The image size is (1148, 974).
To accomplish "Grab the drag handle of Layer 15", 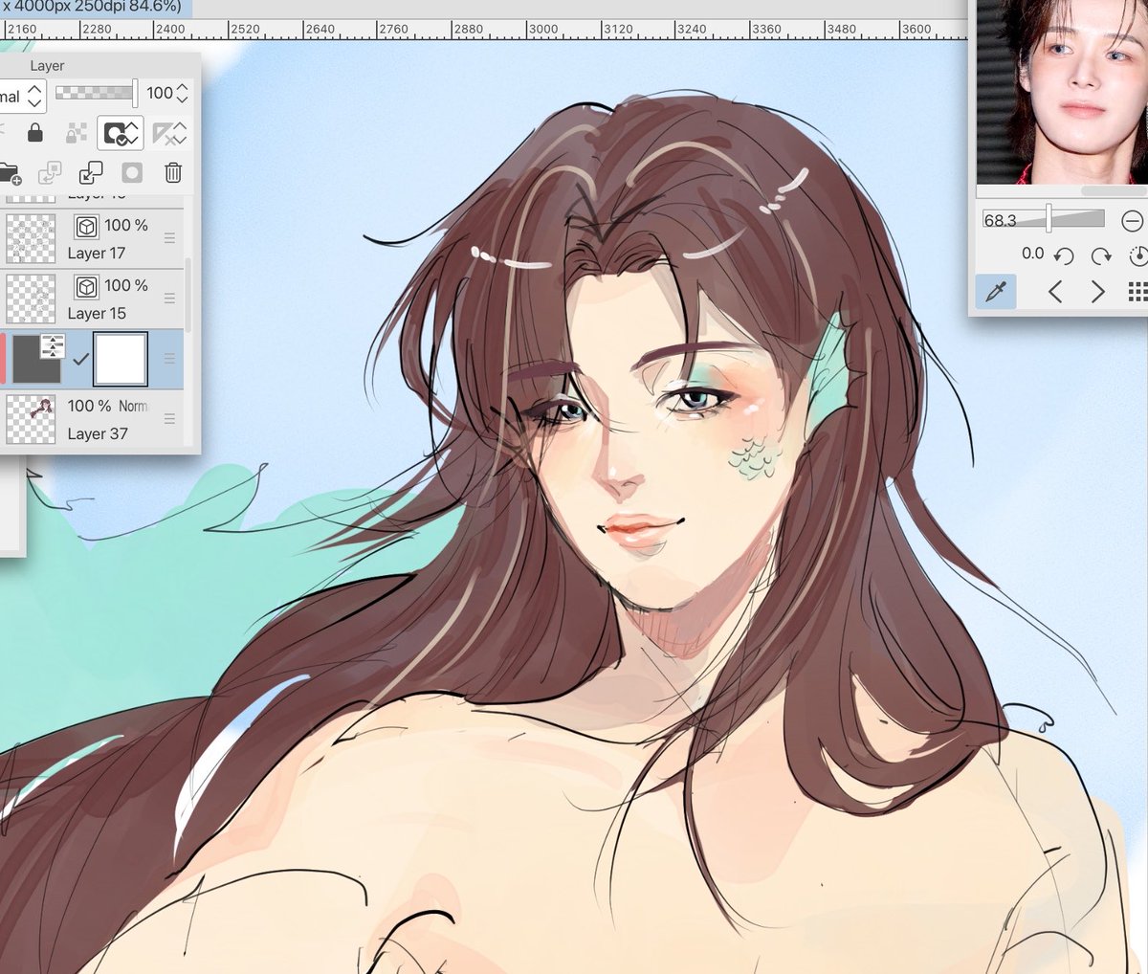I will tap(169, 299).
